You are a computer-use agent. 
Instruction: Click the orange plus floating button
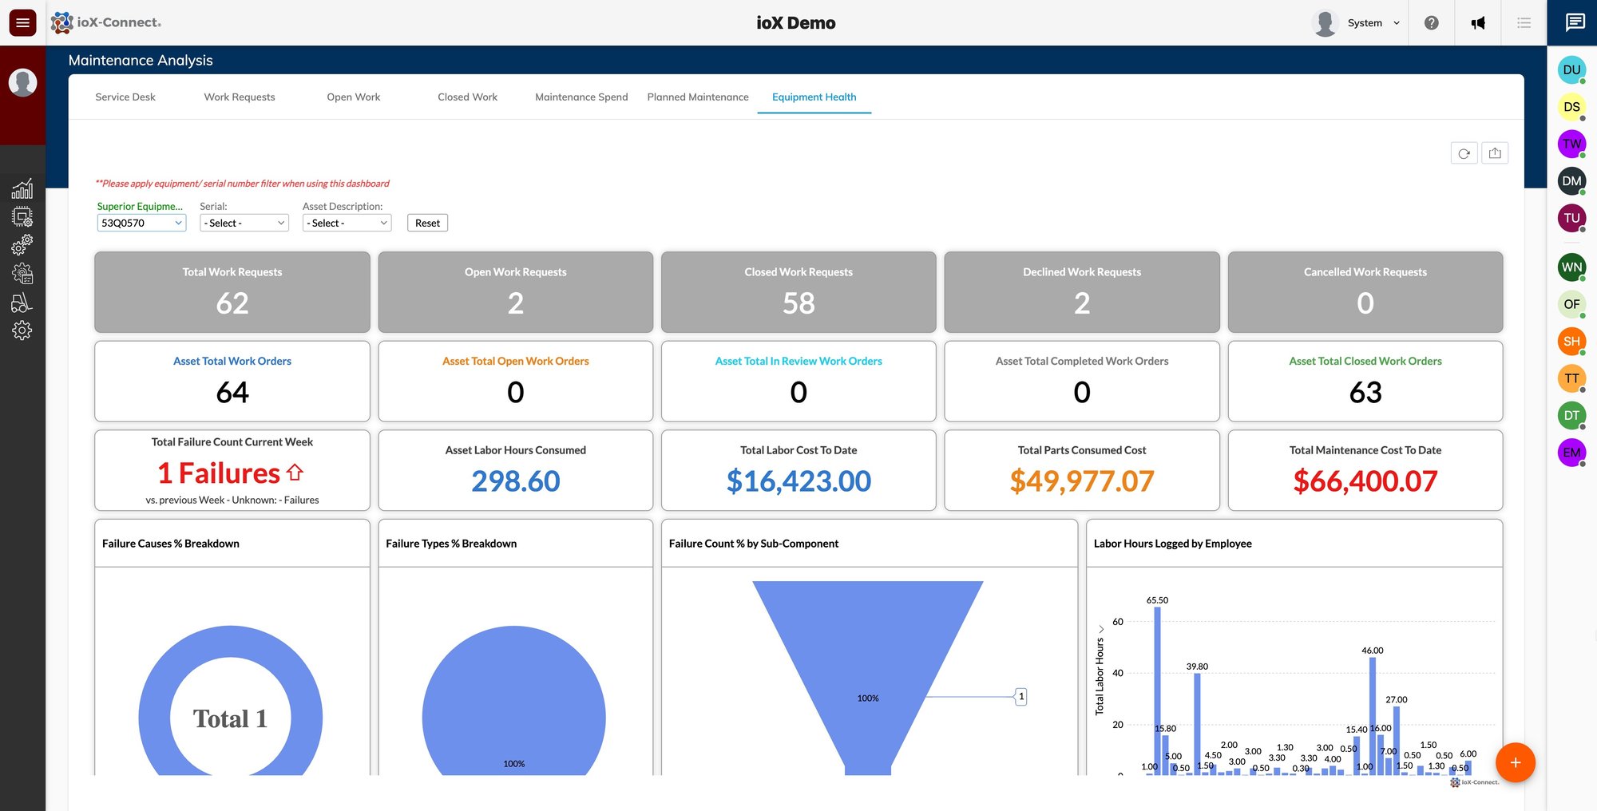(x=1515, y=762)
